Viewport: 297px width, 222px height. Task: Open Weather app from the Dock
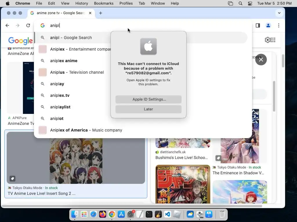click(x=190, y=214)
